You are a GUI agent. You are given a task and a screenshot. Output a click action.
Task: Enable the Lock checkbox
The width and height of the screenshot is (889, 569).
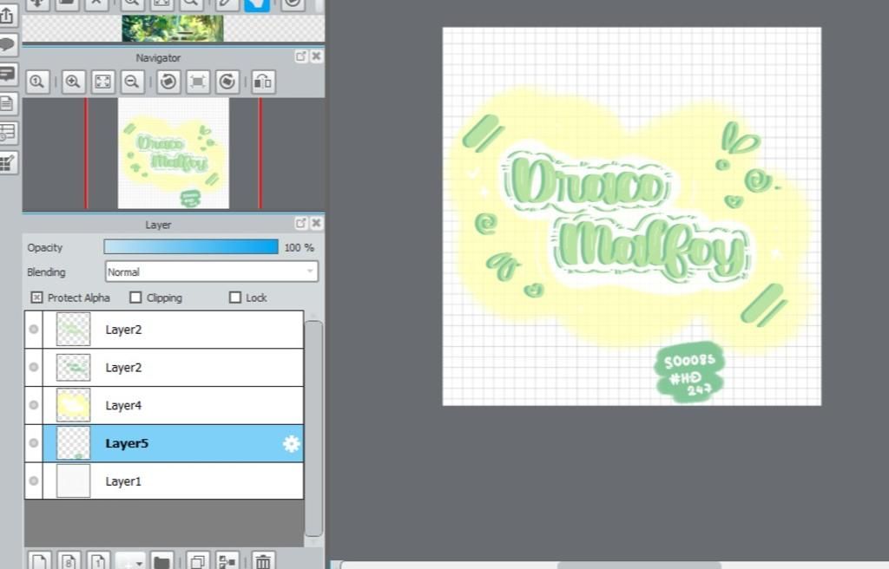click(235, 298)
